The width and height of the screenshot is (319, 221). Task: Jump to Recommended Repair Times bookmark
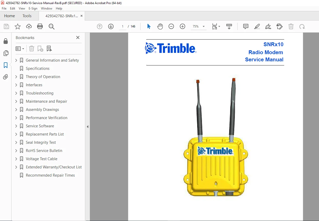50,175
